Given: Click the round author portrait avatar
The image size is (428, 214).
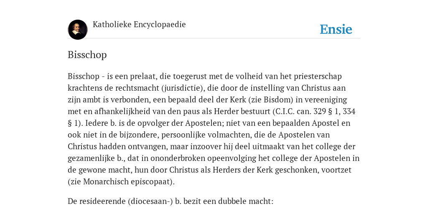Looking at the screenshot, I should click(78, 30).
